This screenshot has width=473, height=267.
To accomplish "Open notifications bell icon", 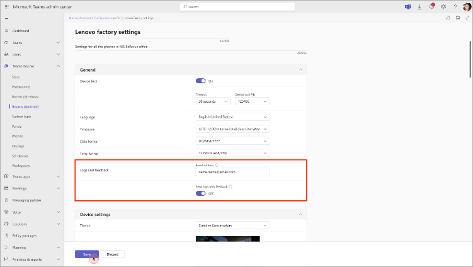I will (431, 7).
